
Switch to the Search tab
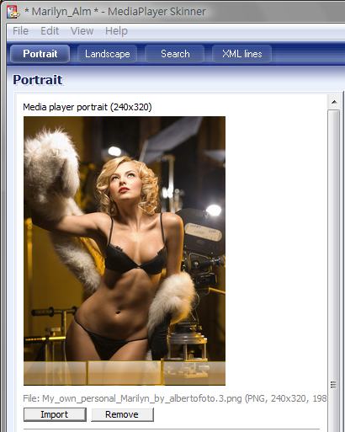175,54
